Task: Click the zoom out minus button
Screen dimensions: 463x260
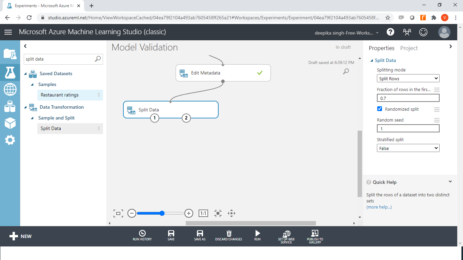Action: pyautogui.click(x=132, y=213)
